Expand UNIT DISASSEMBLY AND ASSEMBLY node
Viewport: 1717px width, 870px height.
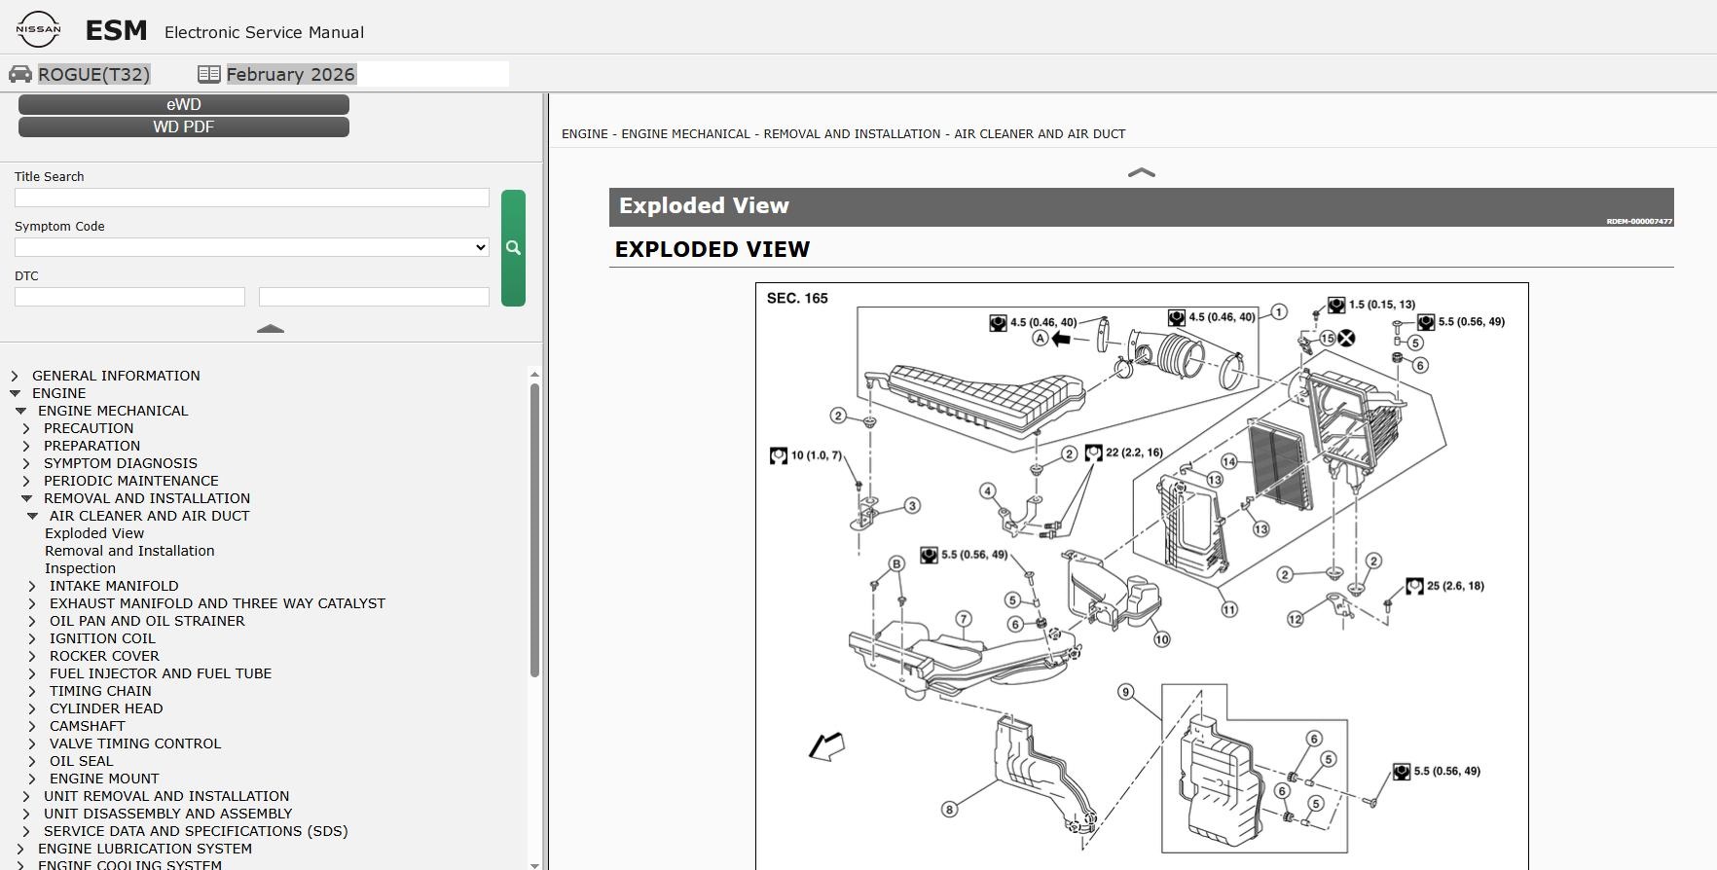[26, 814]
